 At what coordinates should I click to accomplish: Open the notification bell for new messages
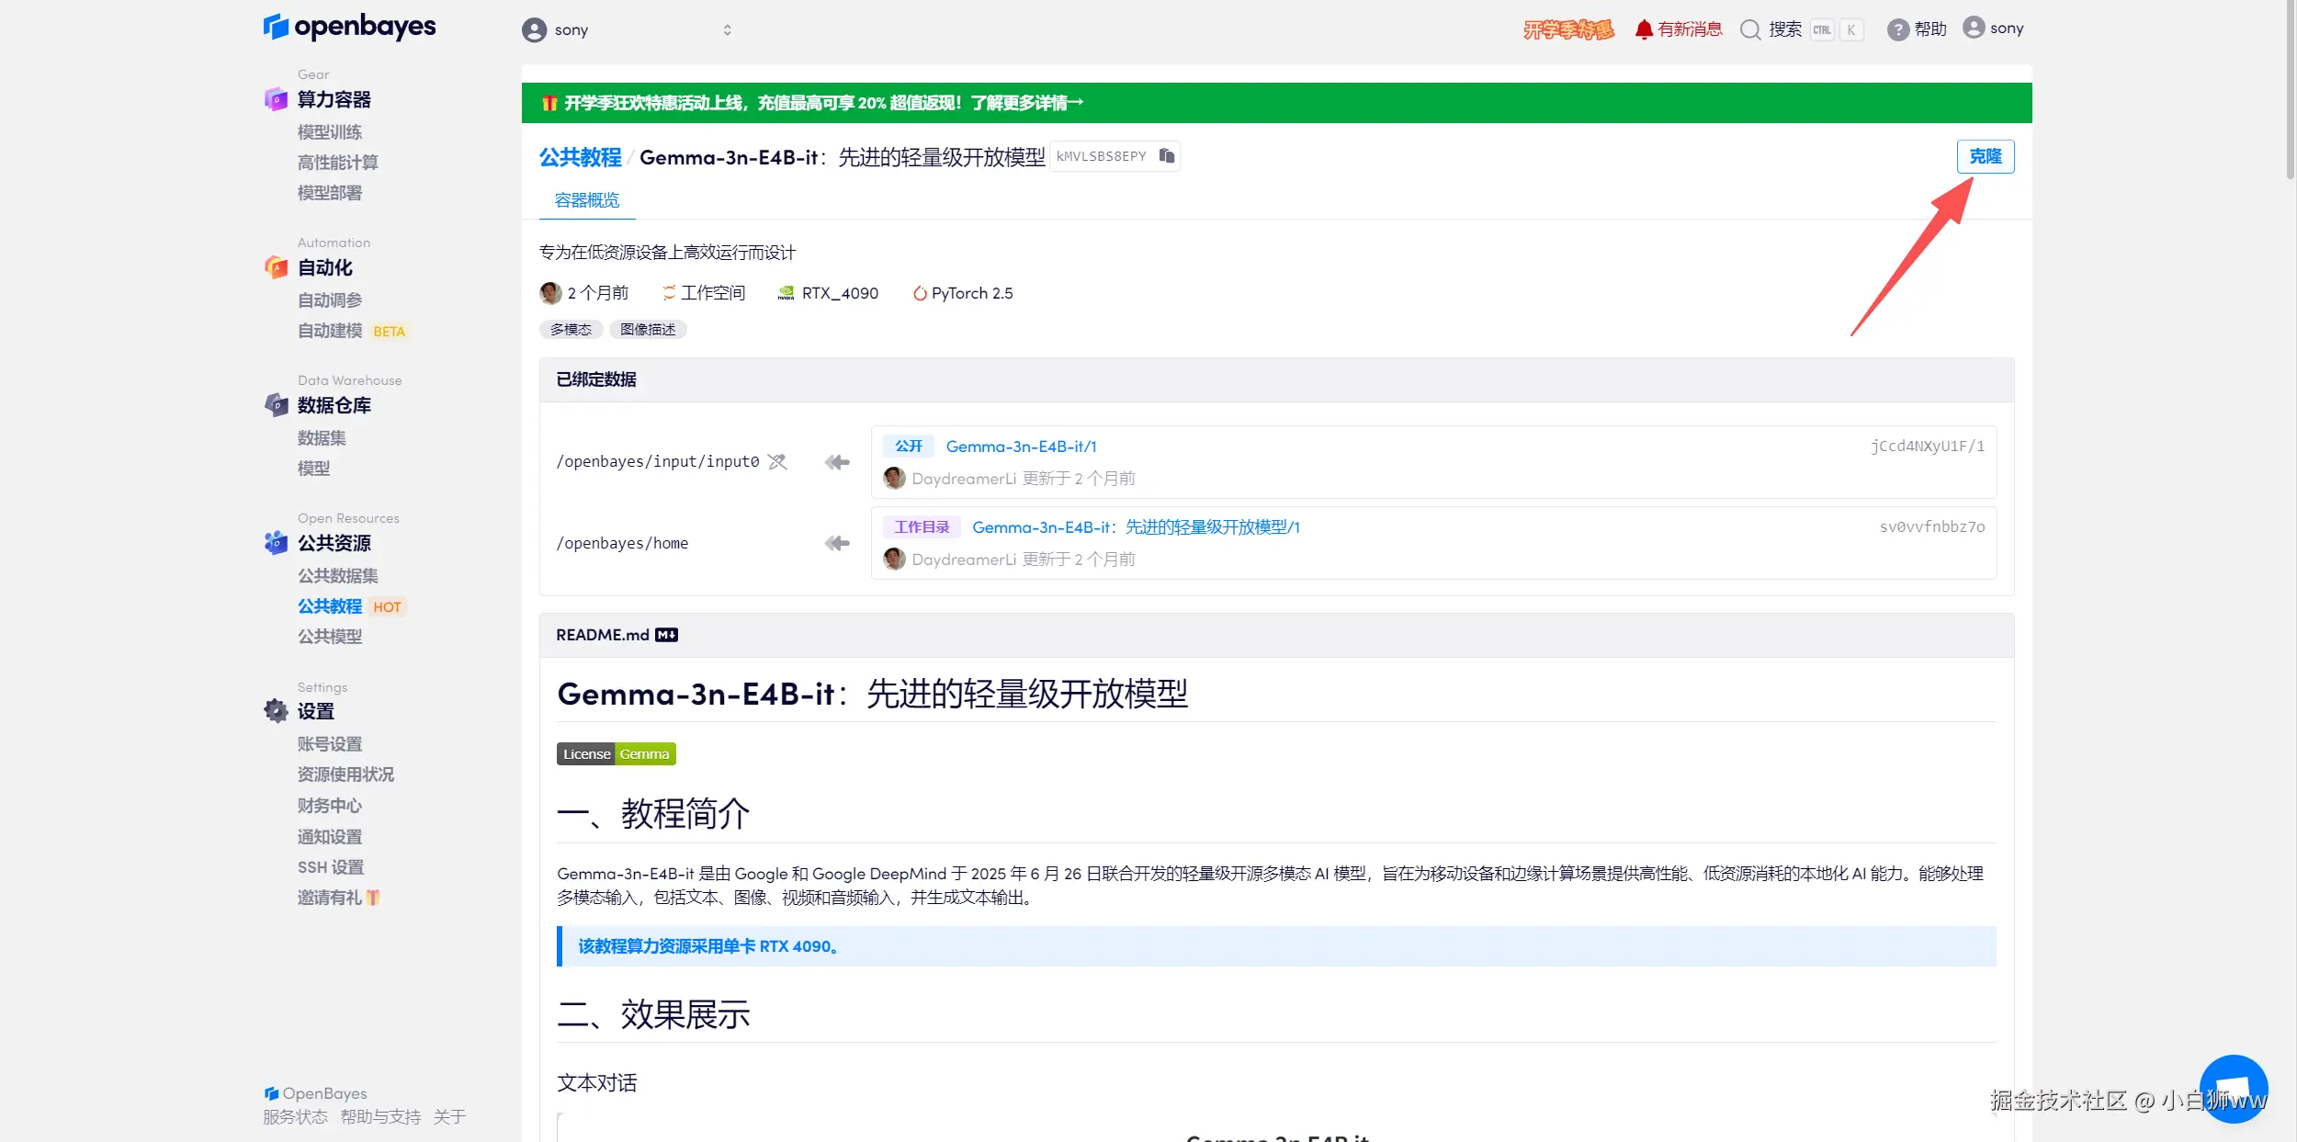pos(1644,29)
